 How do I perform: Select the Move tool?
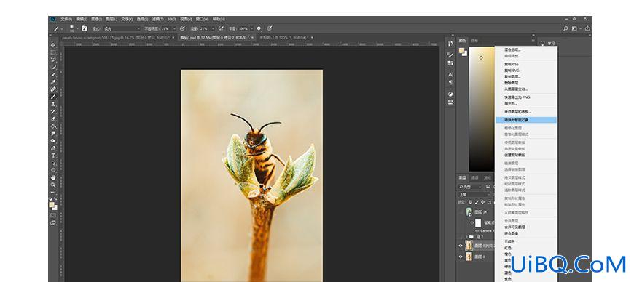[53, 45]
